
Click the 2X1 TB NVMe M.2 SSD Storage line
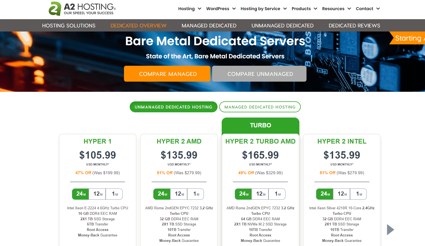pyautogui.click(x=260, y=224)
